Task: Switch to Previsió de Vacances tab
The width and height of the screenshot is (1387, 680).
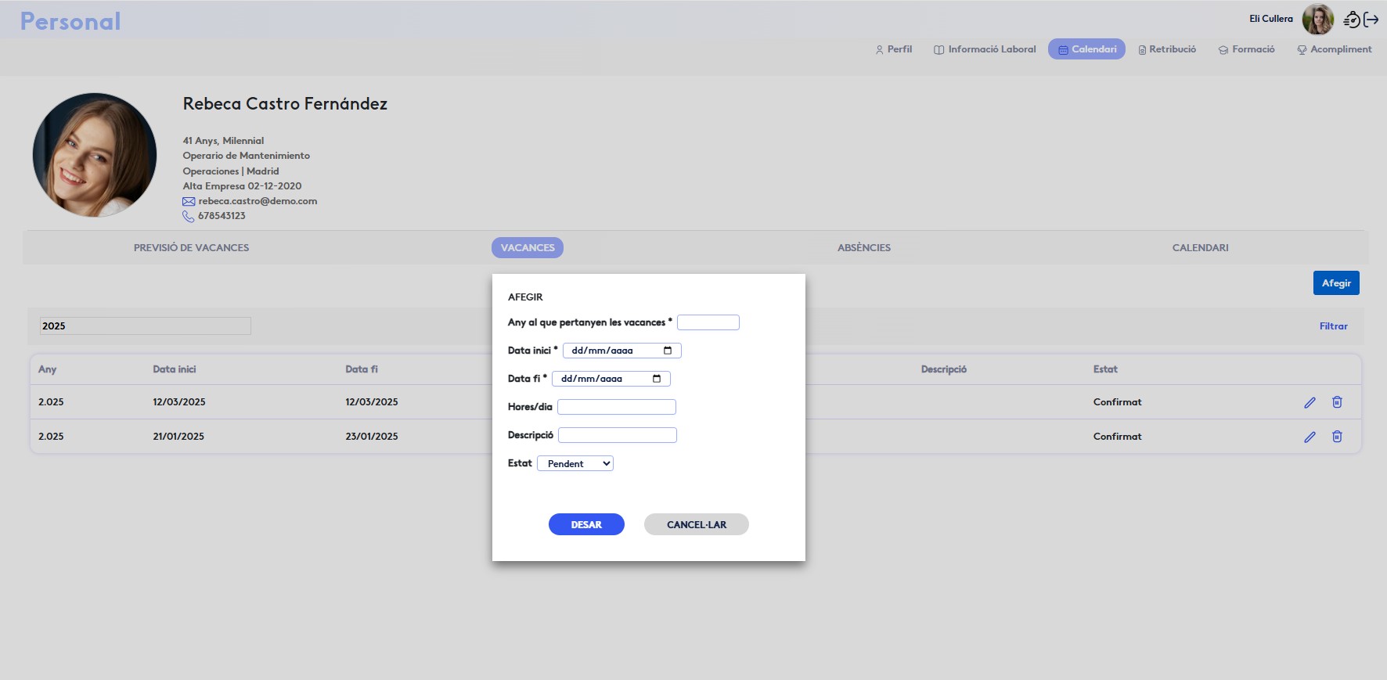Action: 191,248
